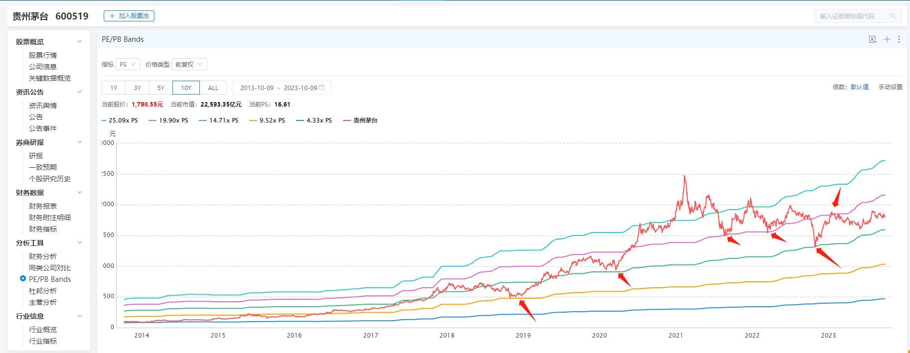Click the search magnifier icon
The height and width of the screenshot is (353, 910).
coord(893,16)
